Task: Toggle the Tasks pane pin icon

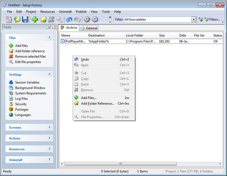Action: pos(49,27)
